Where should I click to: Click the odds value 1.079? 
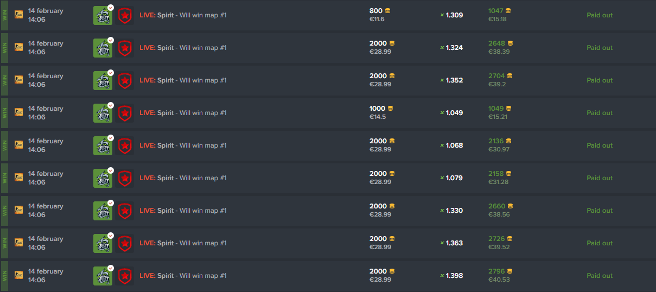click(454, 178)
